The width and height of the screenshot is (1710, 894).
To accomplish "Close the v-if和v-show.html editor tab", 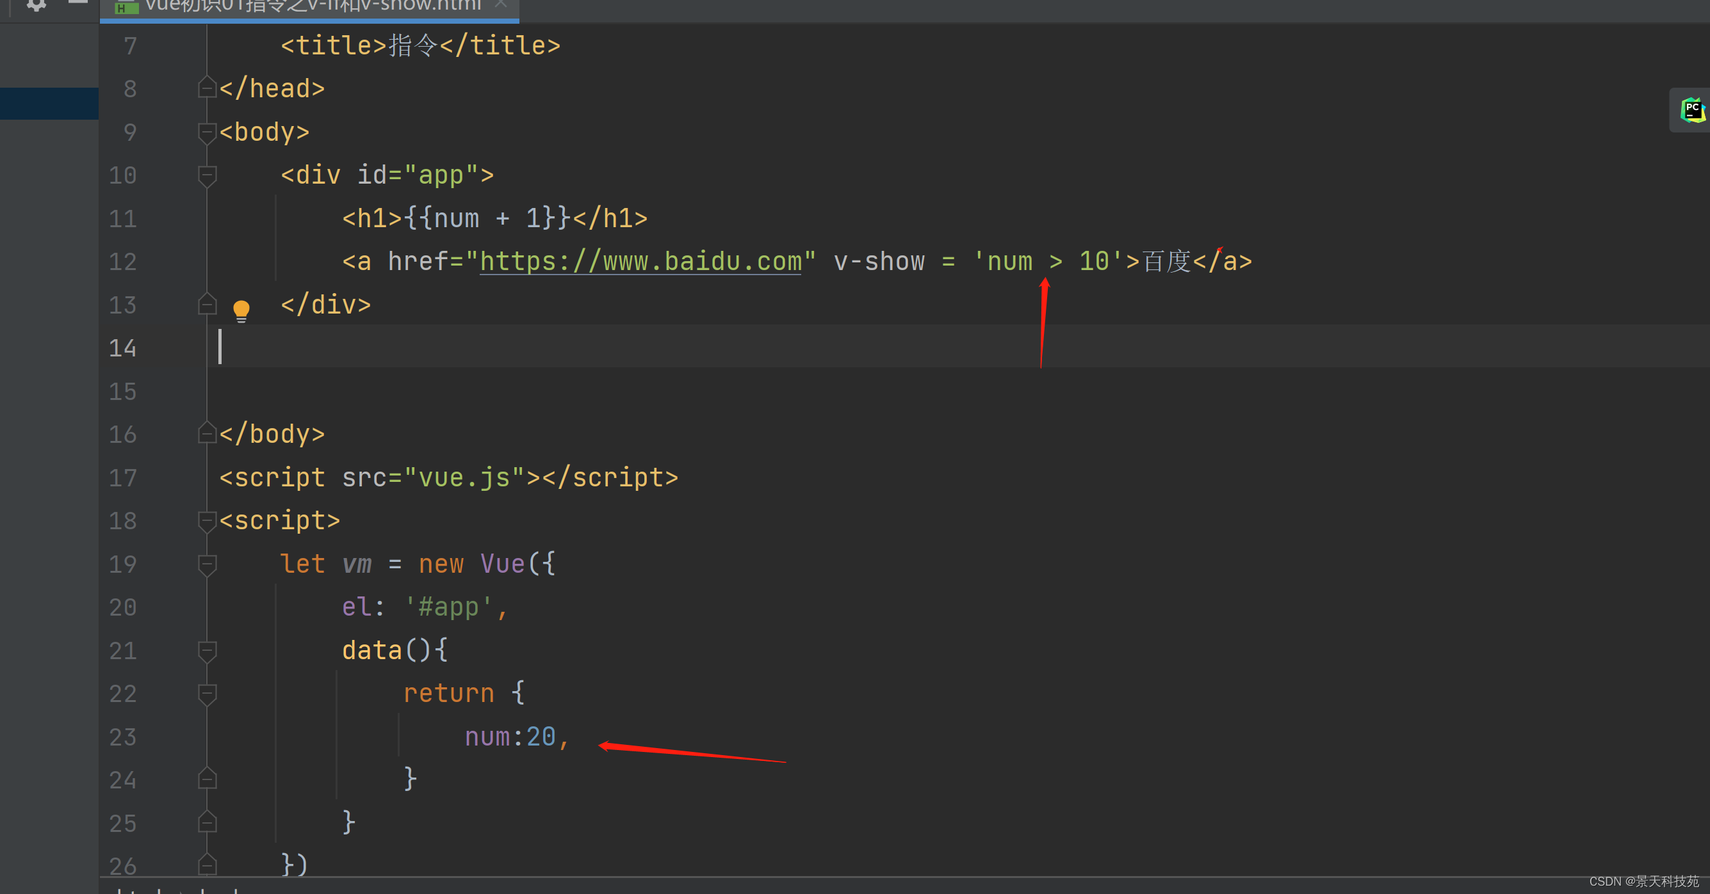I will pos(501,4).
